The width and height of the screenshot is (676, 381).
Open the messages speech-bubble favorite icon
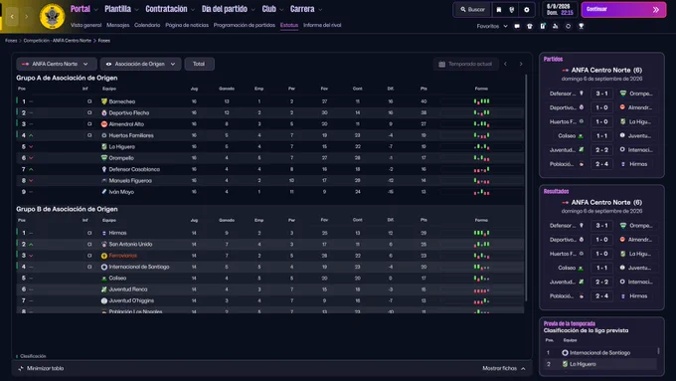tap(517, 26)
